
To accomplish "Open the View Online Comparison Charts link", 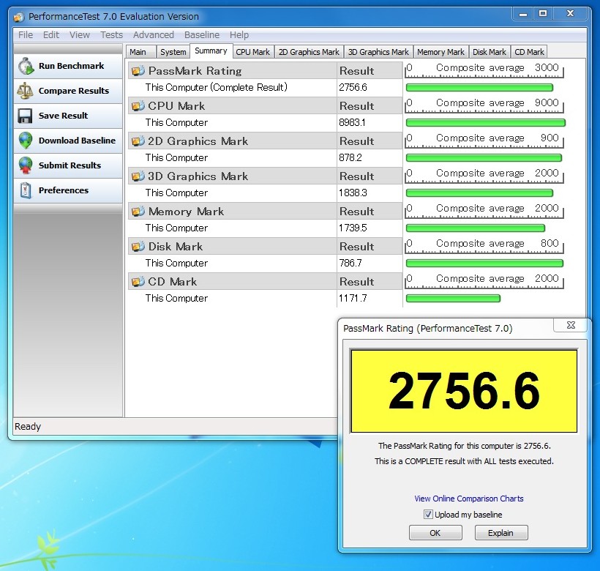I will click(469, 499).
